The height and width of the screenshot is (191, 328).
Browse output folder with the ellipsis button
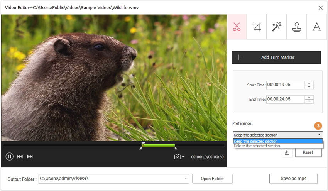(x=186, y=179)
